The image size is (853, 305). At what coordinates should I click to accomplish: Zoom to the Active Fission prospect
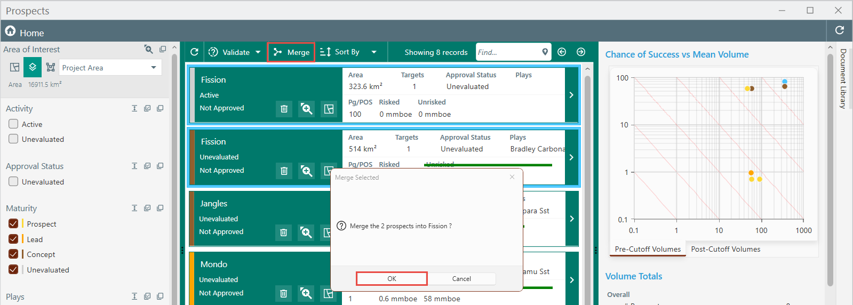coord(307,109)
